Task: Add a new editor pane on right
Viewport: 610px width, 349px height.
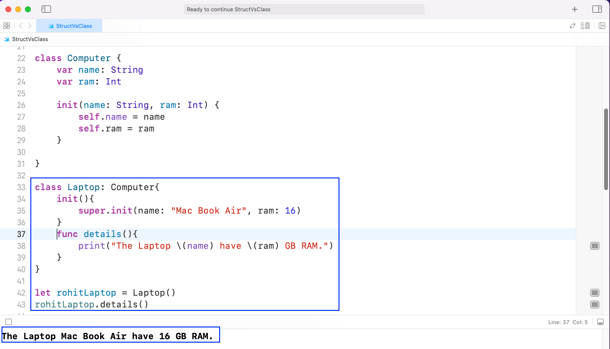Action: pyautogui.click(x=602, y=26)
